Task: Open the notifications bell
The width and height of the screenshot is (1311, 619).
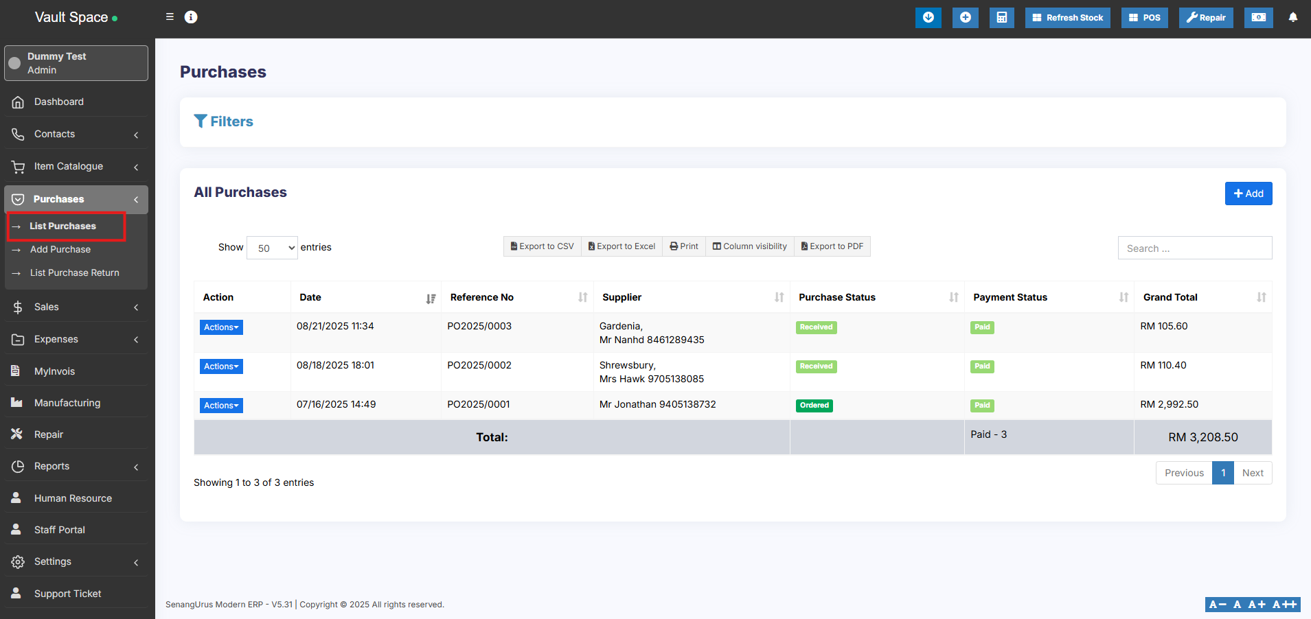Action: point(1292,18)
